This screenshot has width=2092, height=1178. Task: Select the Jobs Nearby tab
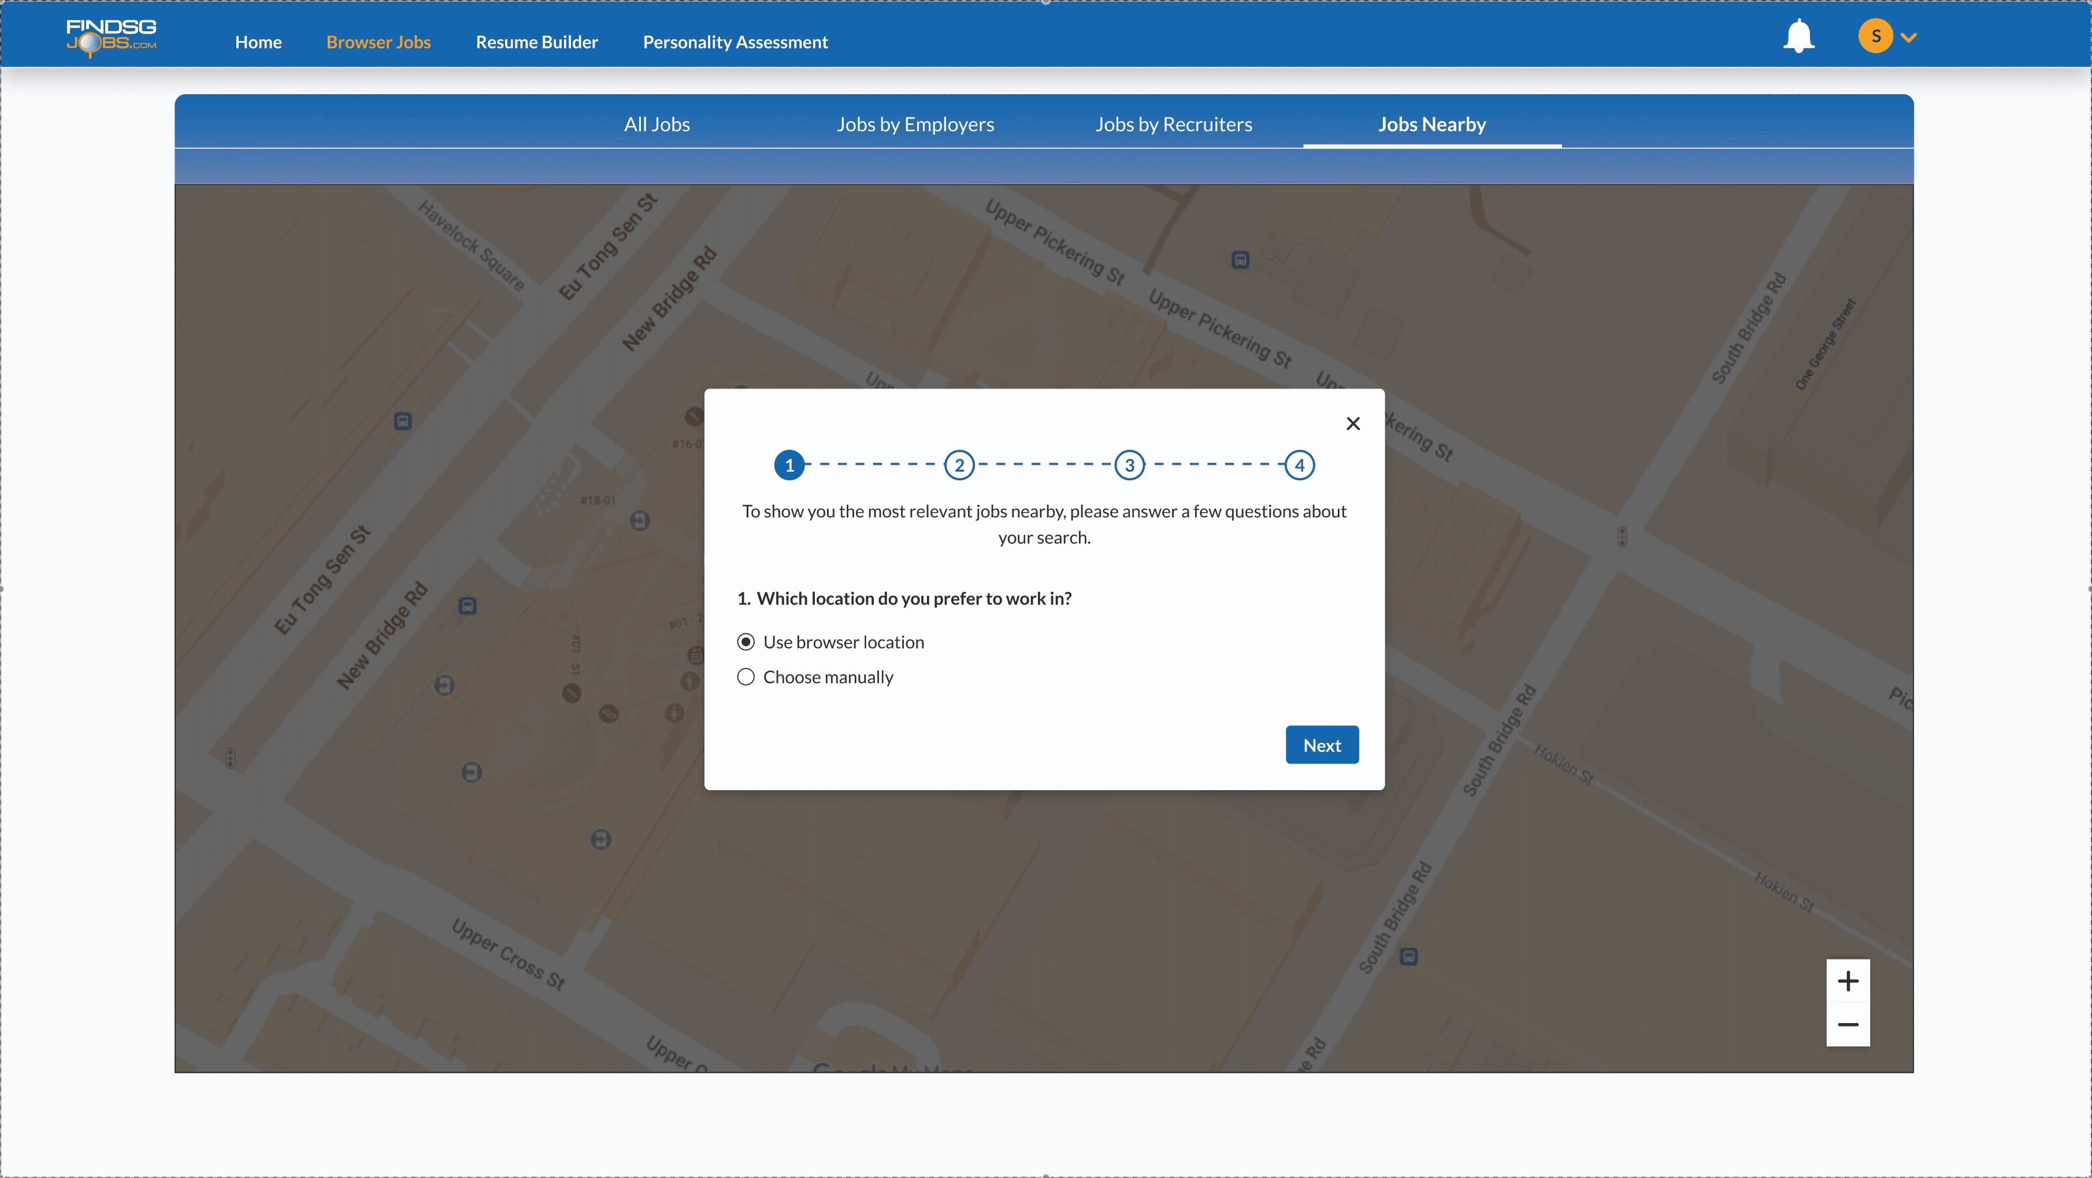pyautogui.click(x=1432, y=124)
